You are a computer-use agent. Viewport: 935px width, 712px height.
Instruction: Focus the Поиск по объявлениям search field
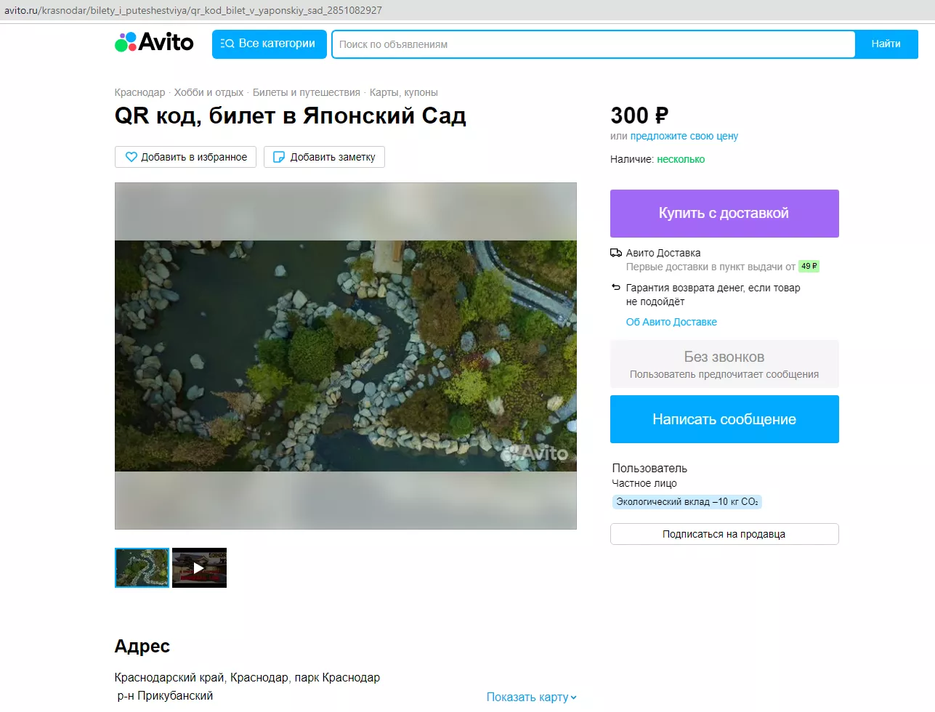[x=593, y=44]
